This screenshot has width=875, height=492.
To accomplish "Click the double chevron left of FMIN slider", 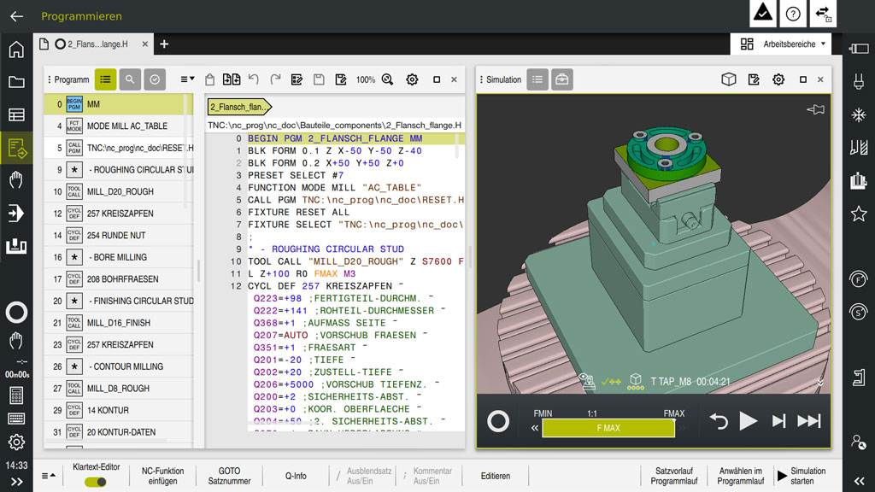I will 535,429.
